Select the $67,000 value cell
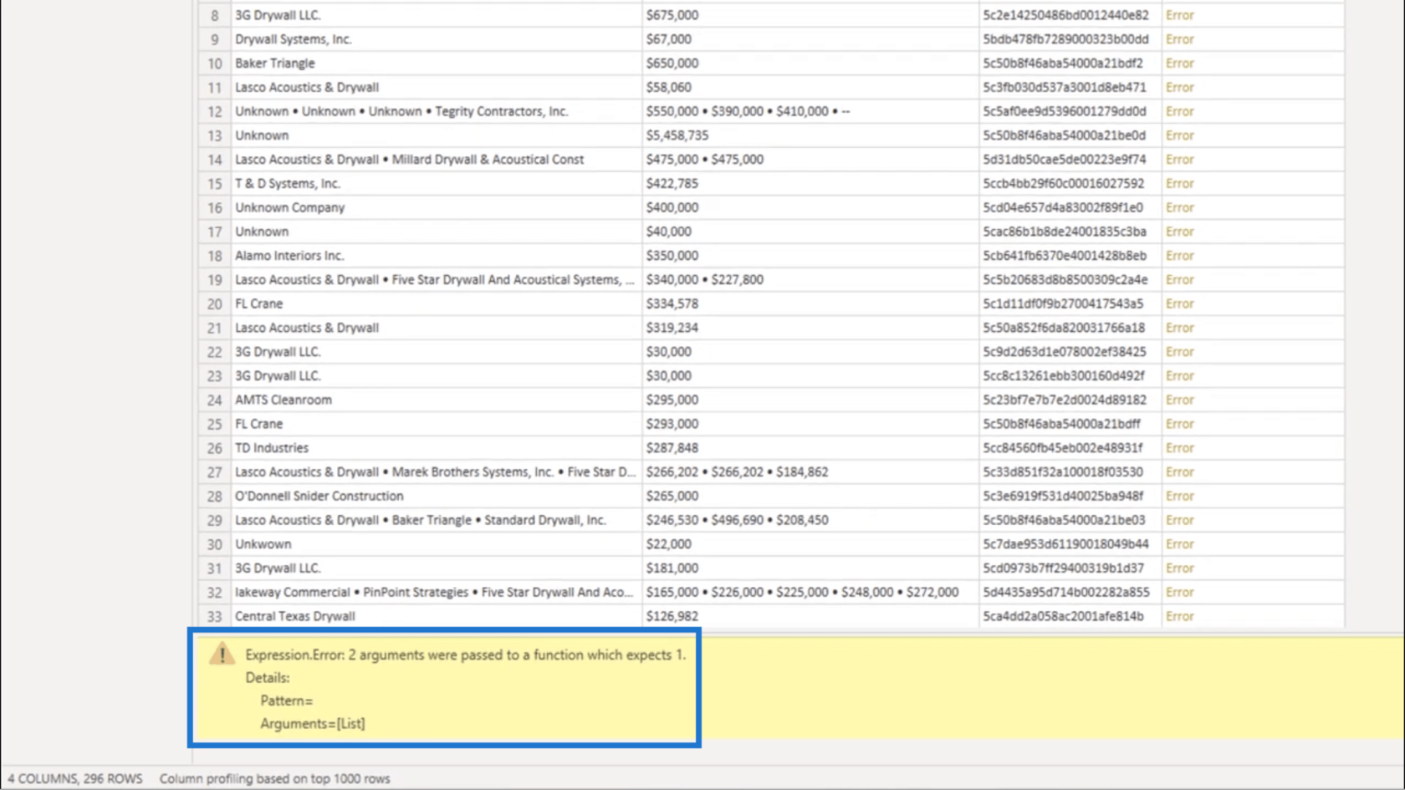 (810, 39)
